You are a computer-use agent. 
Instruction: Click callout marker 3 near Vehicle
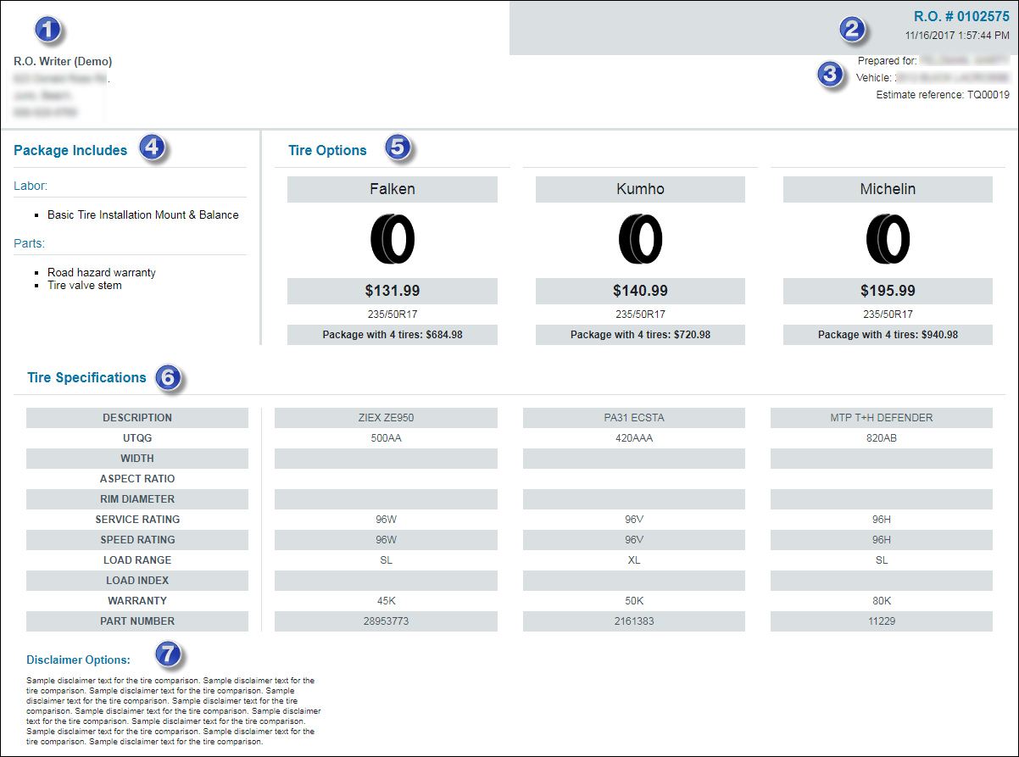[831, 75]
